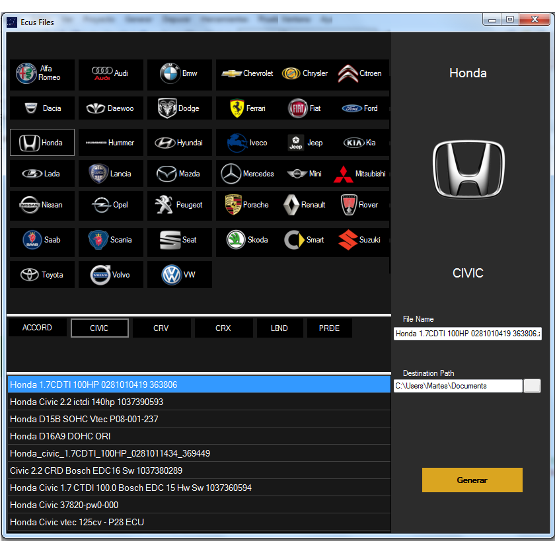Open the Chrysler brand tile
Viewport: 555px width, 555px height.
coord(305,74)
